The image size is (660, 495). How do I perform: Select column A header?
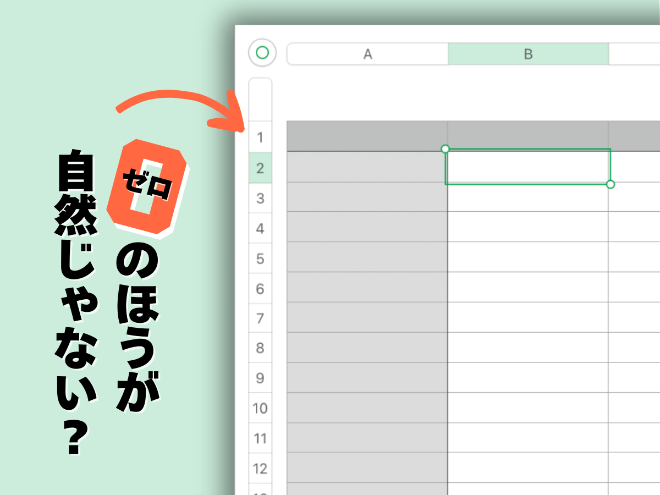pos(367,54)
